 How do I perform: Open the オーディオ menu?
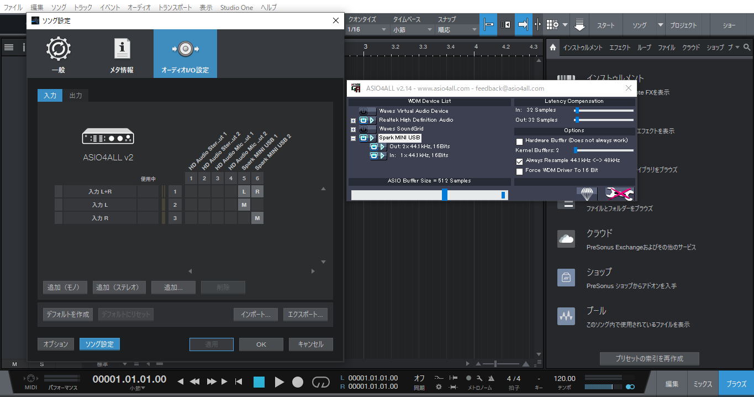click(139, 8)
